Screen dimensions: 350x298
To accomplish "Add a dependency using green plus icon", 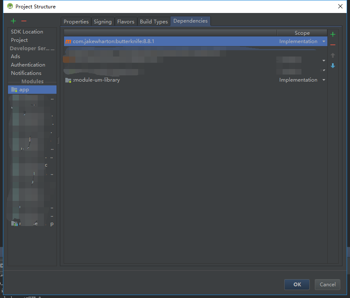I will pos(332,34).
